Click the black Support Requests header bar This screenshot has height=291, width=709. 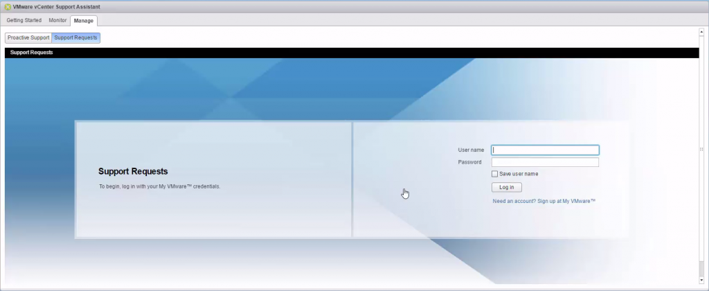tap(346, 53)
